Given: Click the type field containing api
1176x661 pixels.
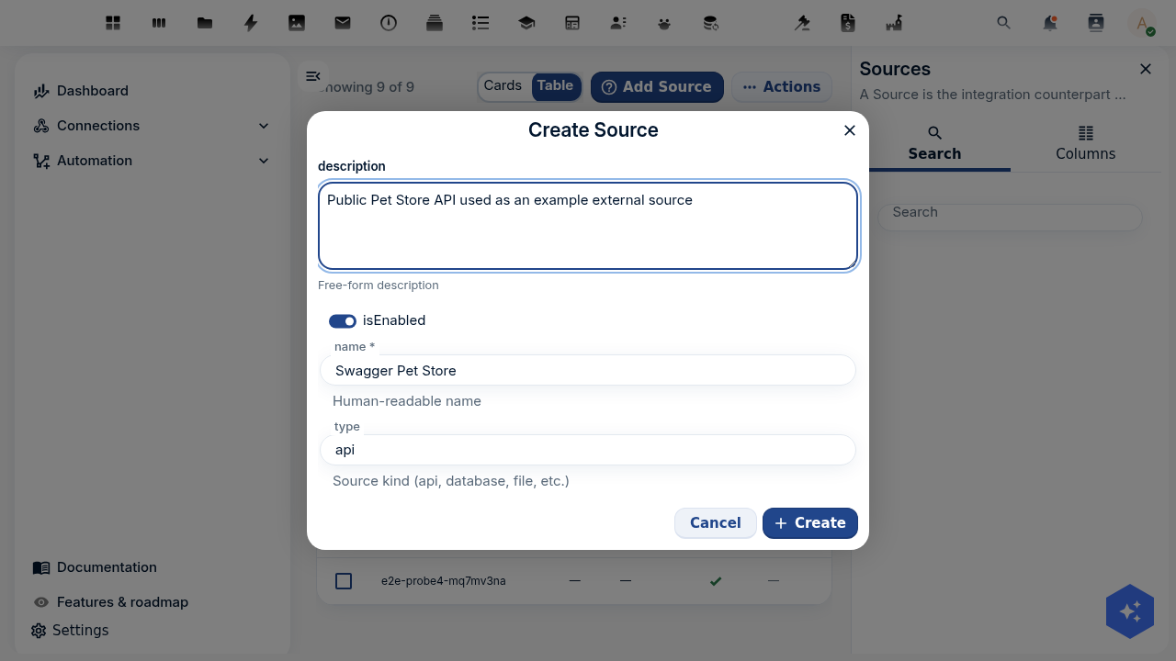Looking at the screenshot, I should pyautogui.click(x=588, y=450).
